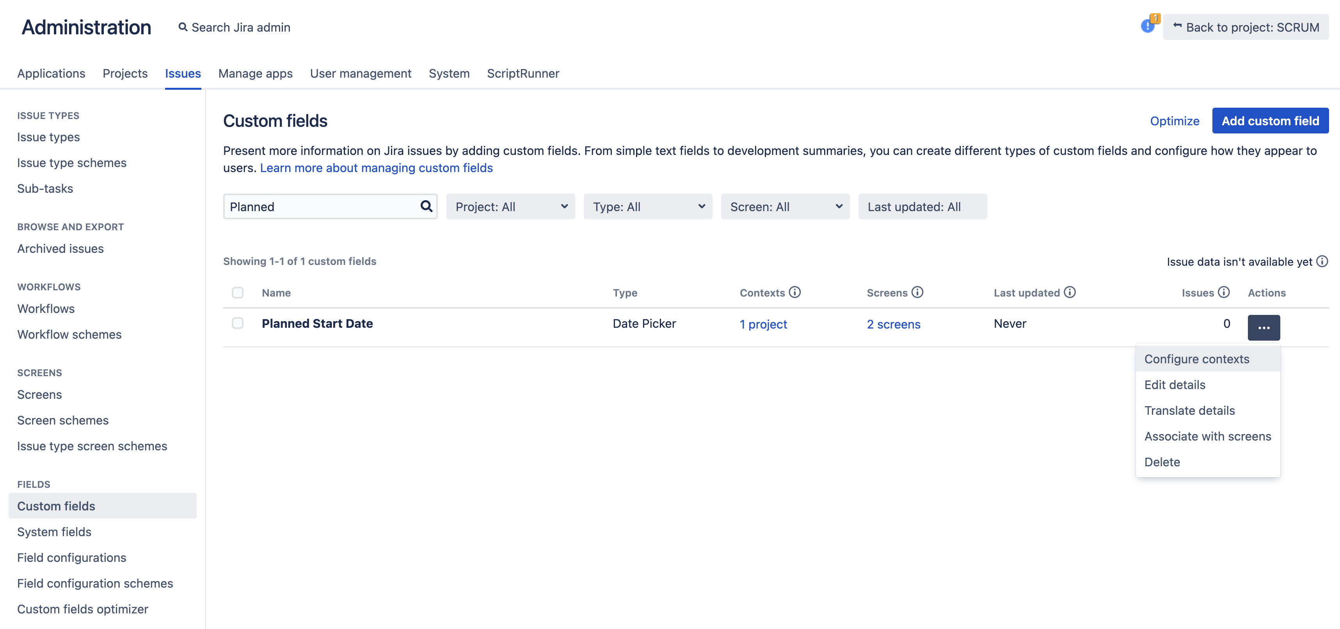Choose Configure contexts from the actions menu
The width and height of the screenshot is (1340, 629).
coord(1196,359)
